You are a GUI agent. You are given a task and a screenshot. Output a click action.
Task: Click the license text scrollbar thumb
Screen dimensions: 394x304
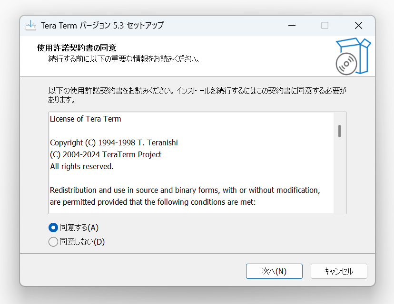[x=339, y=131]
